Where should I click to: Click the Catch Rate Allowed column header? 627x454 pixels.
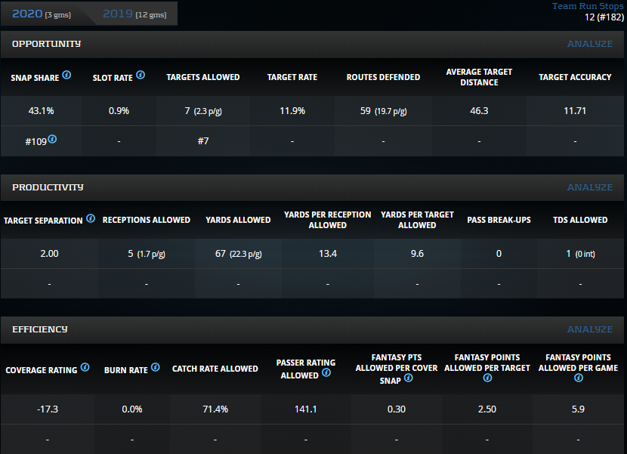(215, 369)
